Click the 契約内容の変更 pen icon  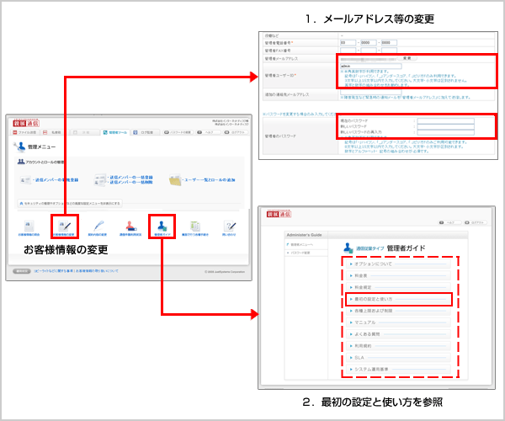pyautogui.click(x=99, y=226)
